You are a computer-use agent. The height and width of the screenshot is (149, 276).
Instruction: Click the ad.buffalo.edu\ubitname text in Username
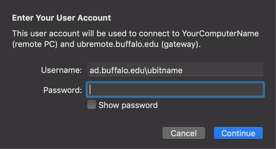click(136, 70)
